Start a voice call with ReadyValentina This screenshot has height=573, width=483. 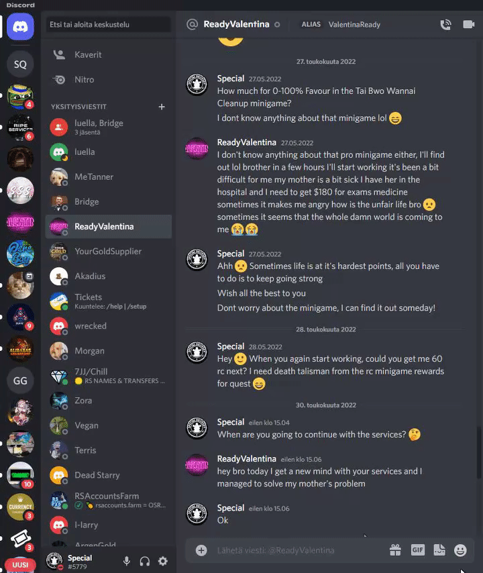445,24
